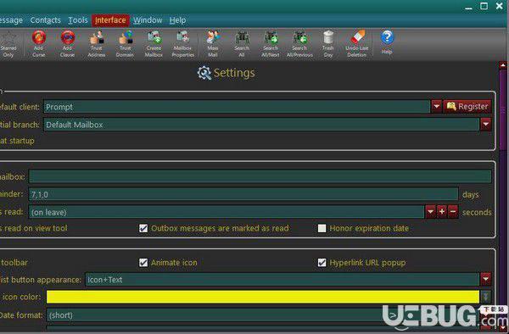Viewport: 509px width, 334px height.
Task: Click the Register button
Action: (x=467, y=106)
